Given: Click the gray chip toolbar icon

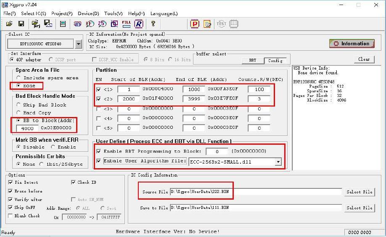Looking at the screenshot, I should [x=234, y=24].
